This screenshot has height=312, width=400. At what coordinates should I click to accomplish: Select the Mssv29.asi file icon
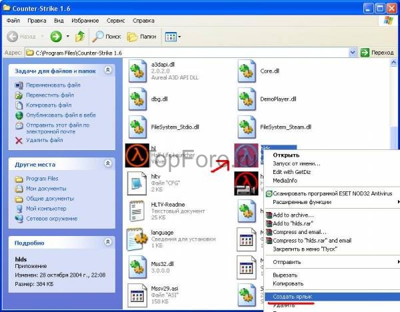click(x=137, y=295)
